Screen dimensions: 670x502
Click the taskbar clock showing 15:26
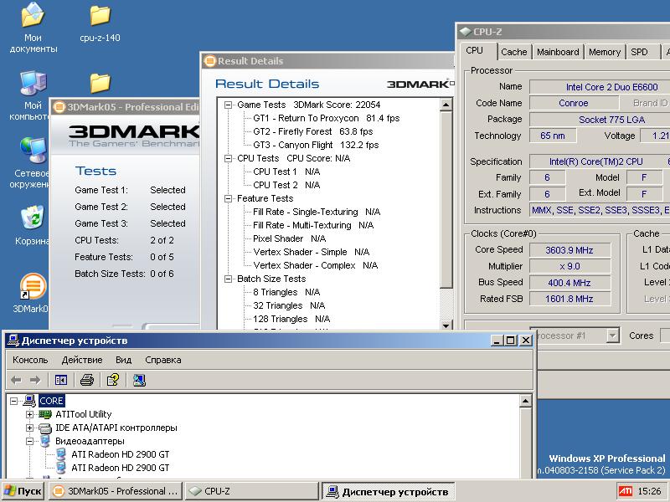(649, 491)
